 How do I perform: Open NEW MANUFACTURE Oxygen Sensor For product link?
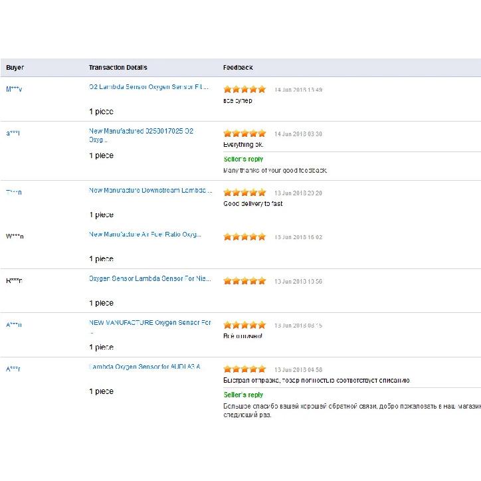pyautogui.click(x=150, y=323)
